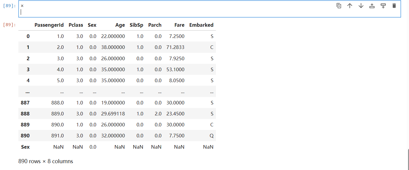Click the Embarked column header
This screenshot has height=170, width=409.
[x=201, y=25]
